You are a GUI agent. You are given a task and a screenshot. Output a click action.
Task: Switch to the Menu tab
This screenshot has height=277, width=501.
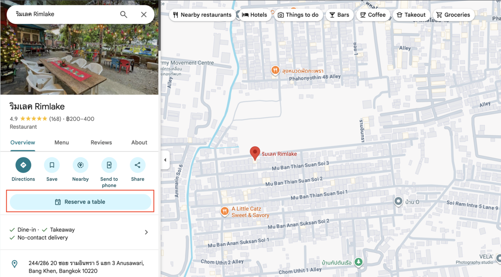(61, 143)
